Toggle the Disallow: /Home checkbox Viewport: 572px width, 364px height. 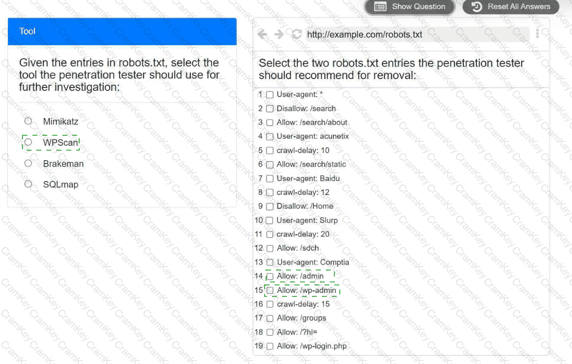(270, 206)
